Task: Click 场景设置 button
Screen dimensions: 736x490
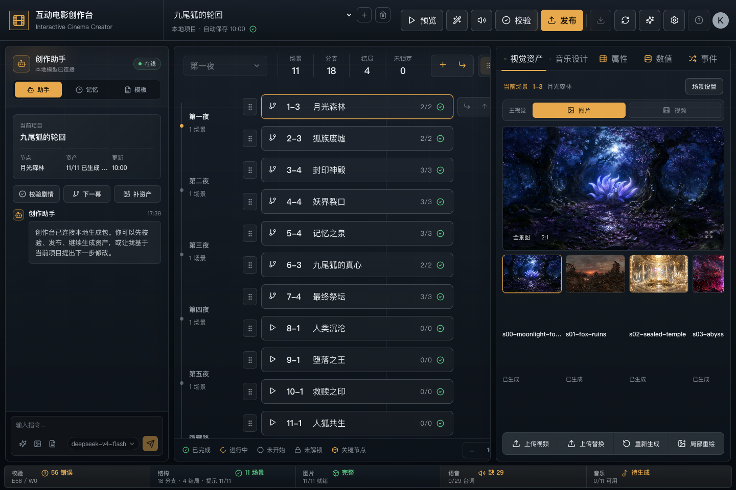Action: click(x=704, y=86)
